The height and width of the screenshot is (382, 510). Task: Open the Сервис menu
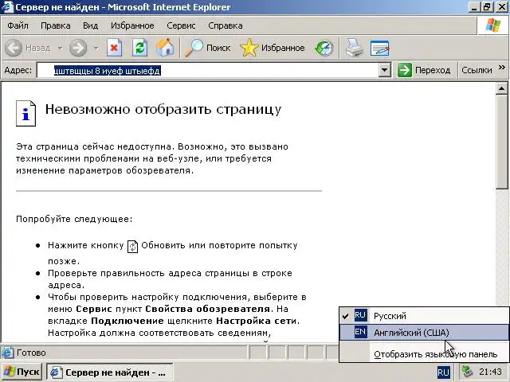point(181,25)
